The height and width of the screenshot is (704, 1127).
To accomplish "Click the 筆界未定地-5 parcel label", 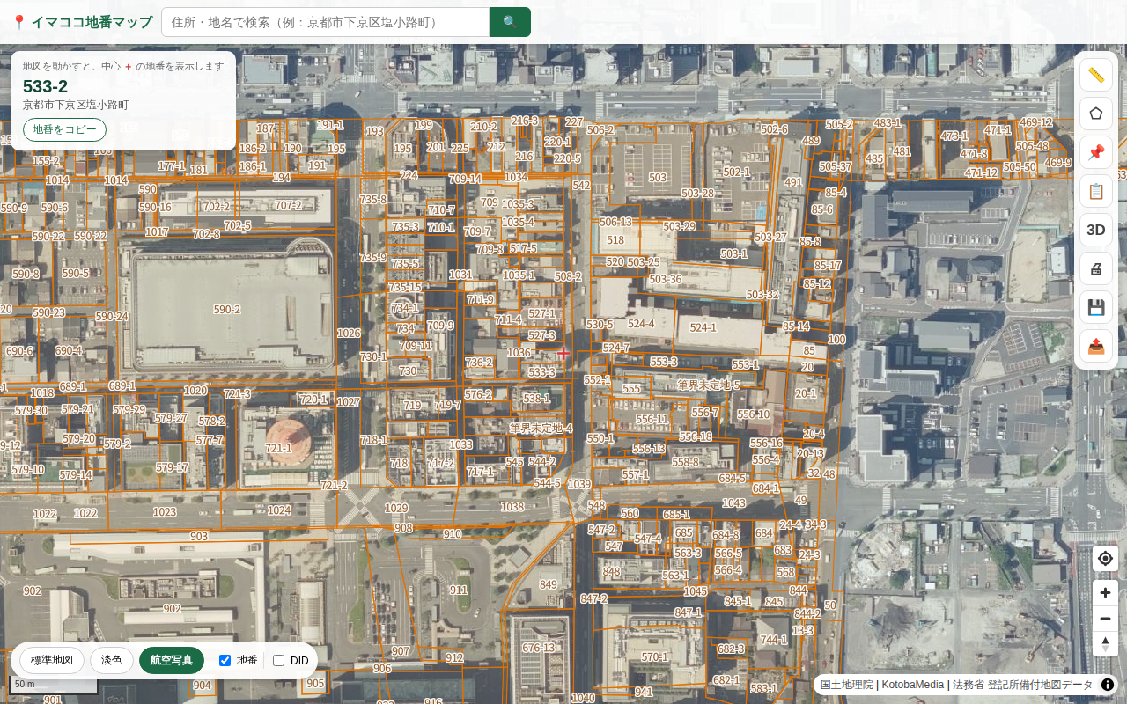I will pos(709,385).
